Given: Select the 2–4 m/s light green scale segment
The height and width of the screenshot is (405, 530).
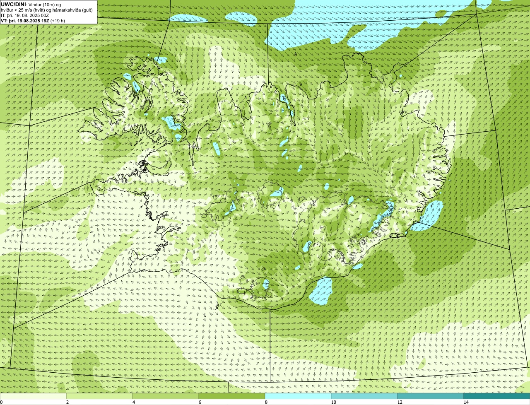Looking at the screenshot, I should coord(99,396).
